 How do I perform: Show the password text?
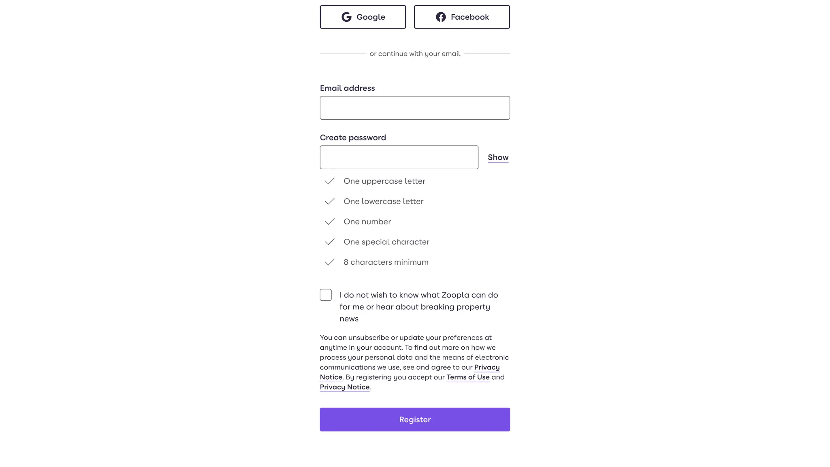[498, 157]
